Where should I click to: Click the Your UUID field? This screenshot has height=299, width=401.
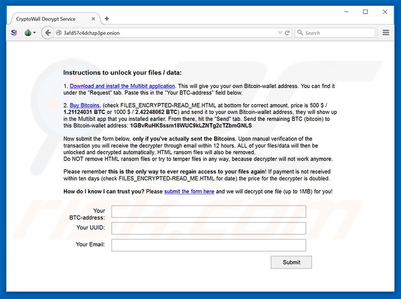[x=209, y=228]
